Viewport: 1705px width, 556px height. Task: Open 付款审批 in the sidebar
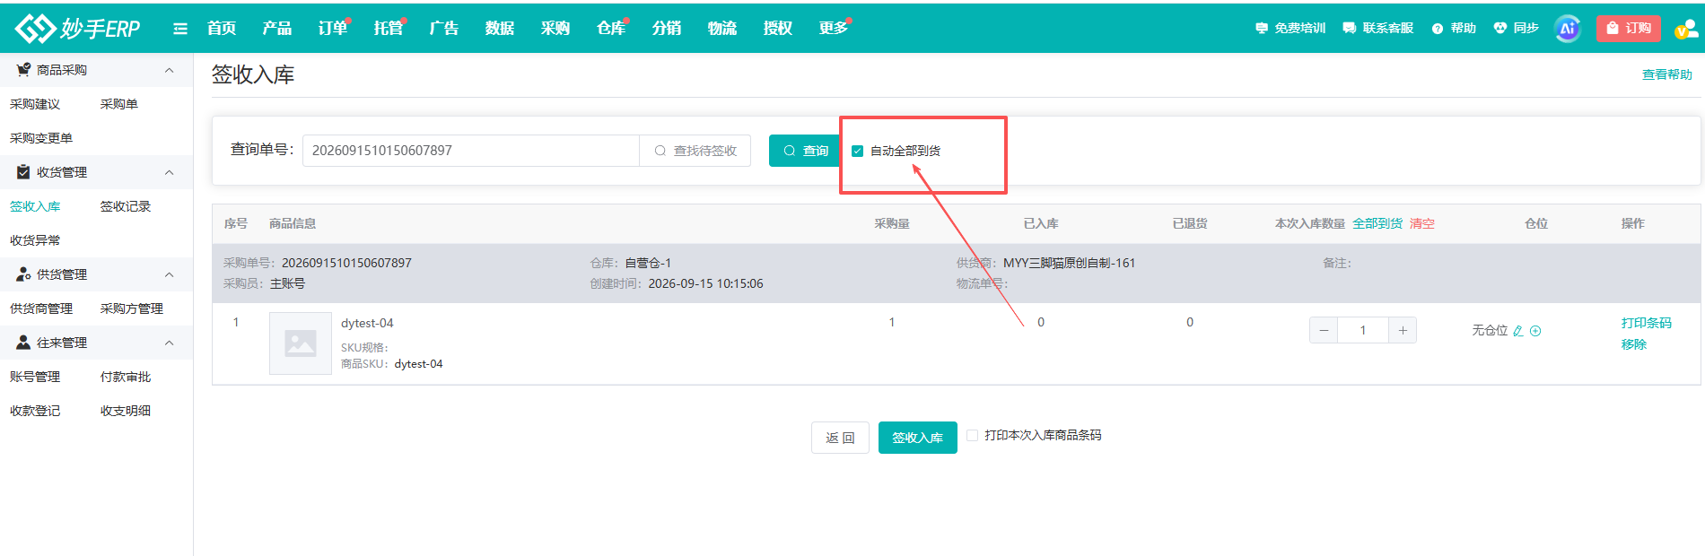coord(126,377)
